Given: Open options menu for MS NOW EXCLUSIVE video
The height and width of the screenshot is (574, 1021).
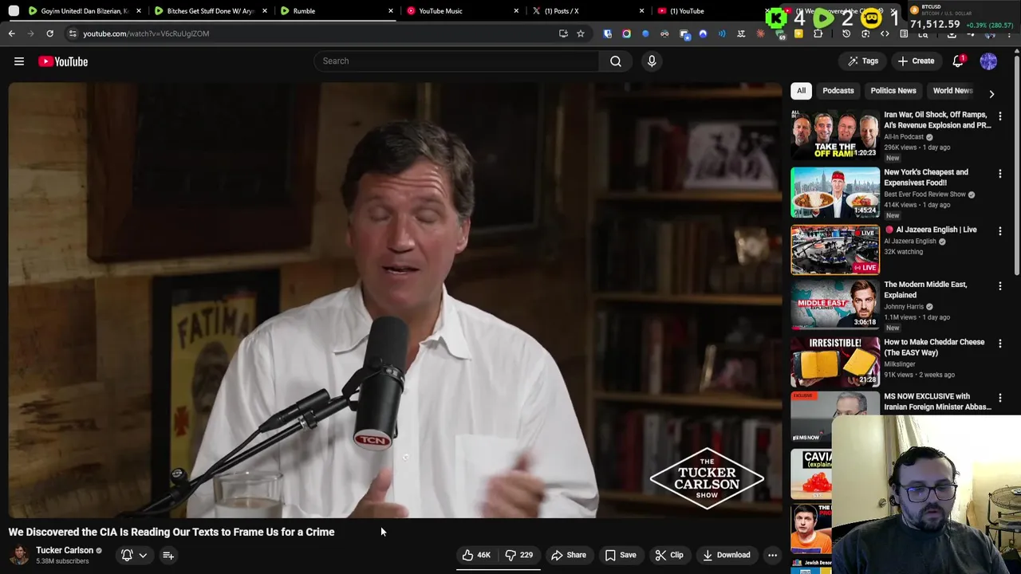Looking at the screenshot, I should [x=1000, y=398].
